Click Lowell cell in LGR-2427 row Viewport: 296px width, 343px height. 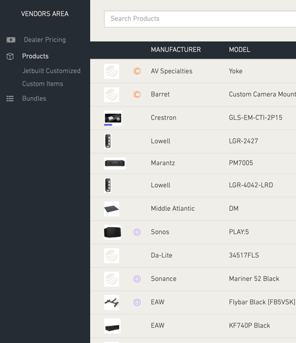coord(160,141)
